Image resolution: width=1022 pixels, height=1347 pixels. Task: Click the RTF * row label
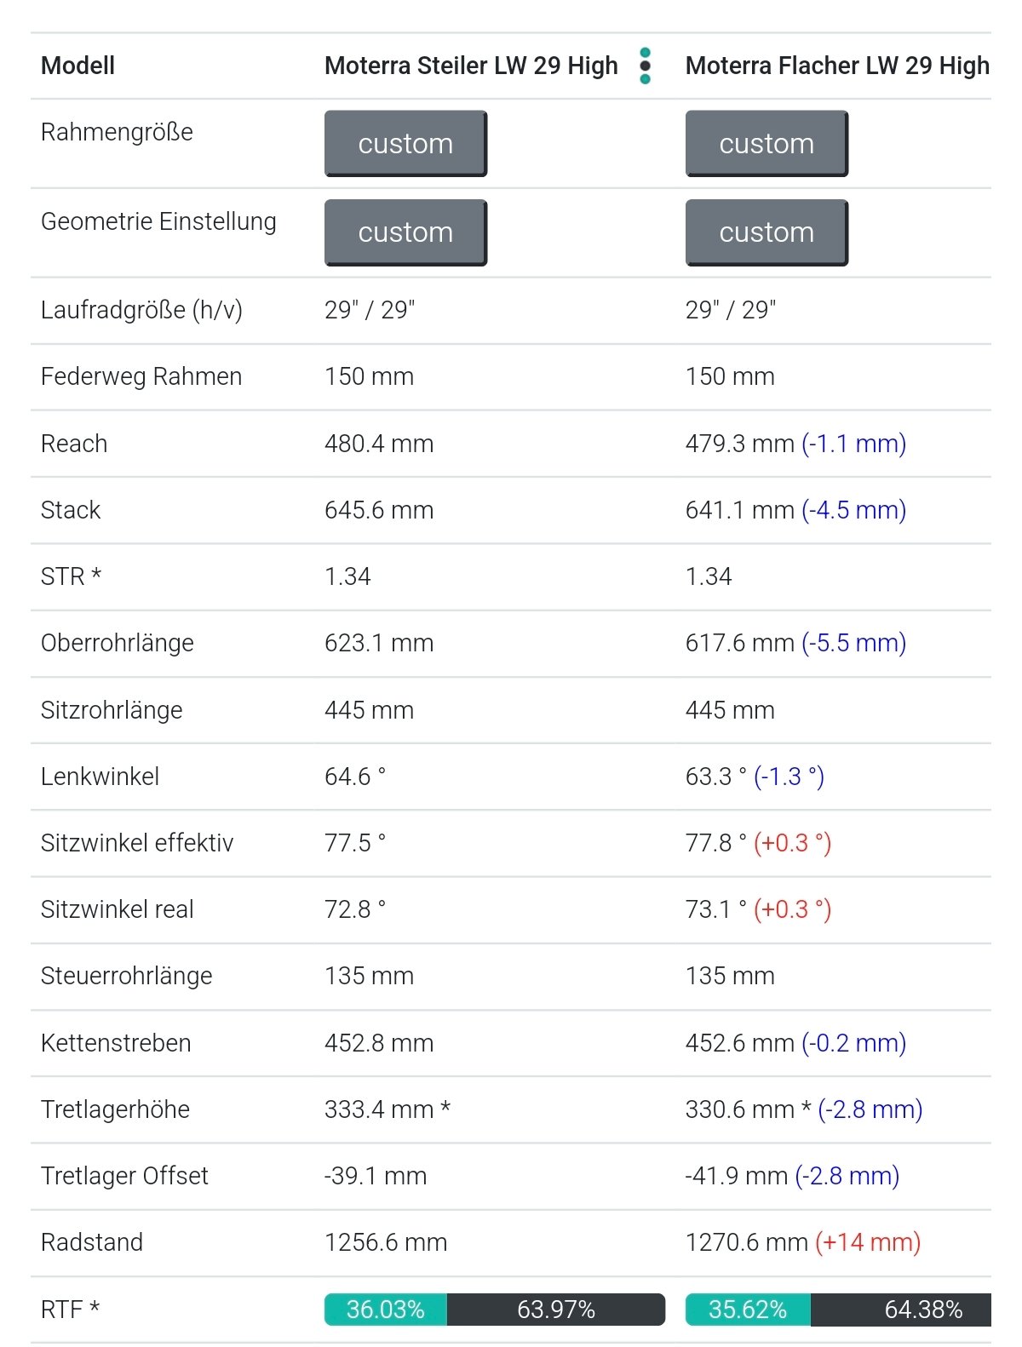(70, 1310)
